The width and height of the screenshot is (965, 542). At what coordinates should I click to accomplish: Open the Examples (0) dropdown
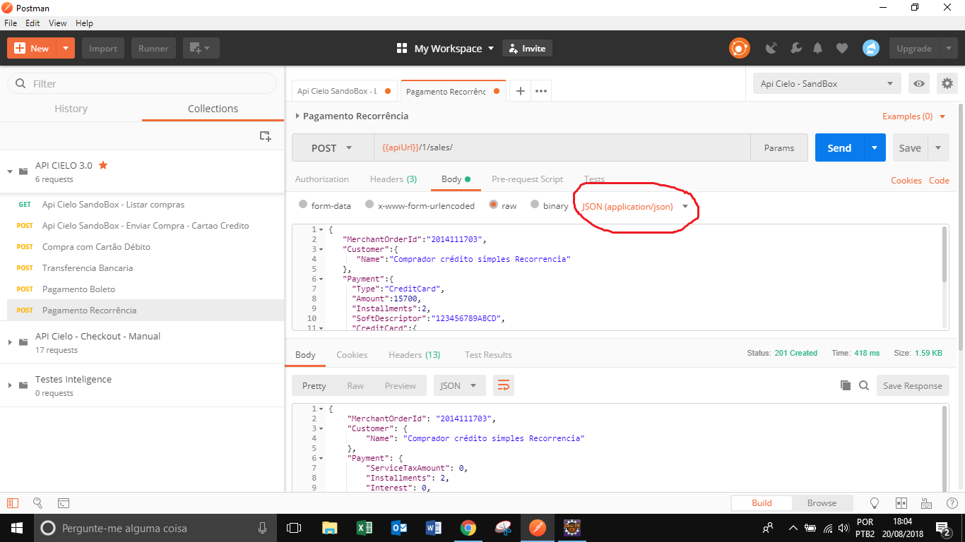tap(914, 116)
